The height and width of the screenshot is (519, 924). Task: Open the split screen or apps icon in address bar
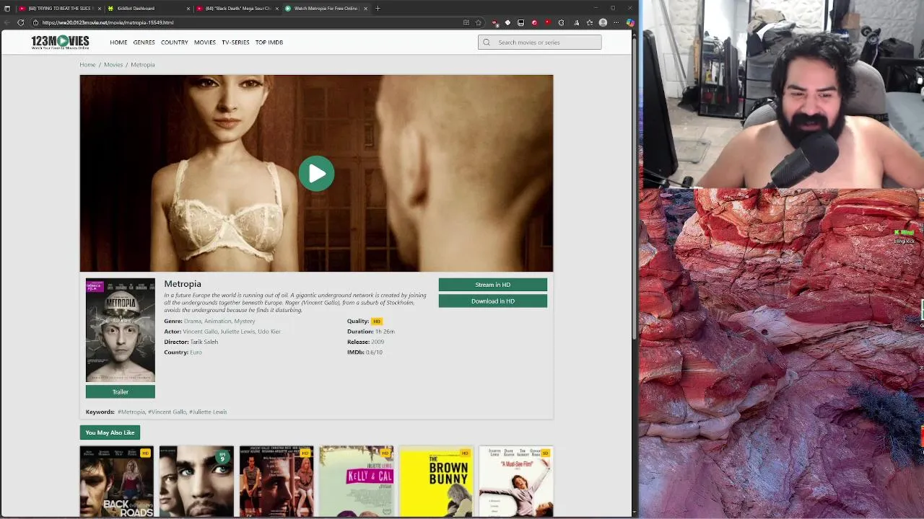coord(466,22)
